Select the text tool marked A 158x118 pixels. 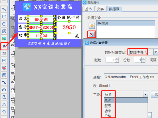coord(4,46)
